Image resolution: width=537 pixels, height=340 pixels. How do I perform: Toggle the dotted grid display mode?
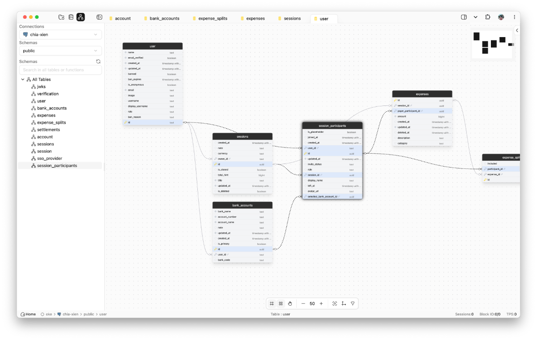tap(281, 303)
